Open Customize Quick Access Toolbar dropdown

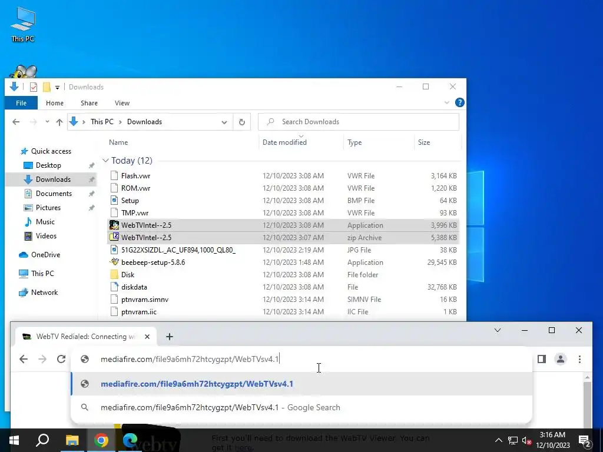[x=57, y=87]
